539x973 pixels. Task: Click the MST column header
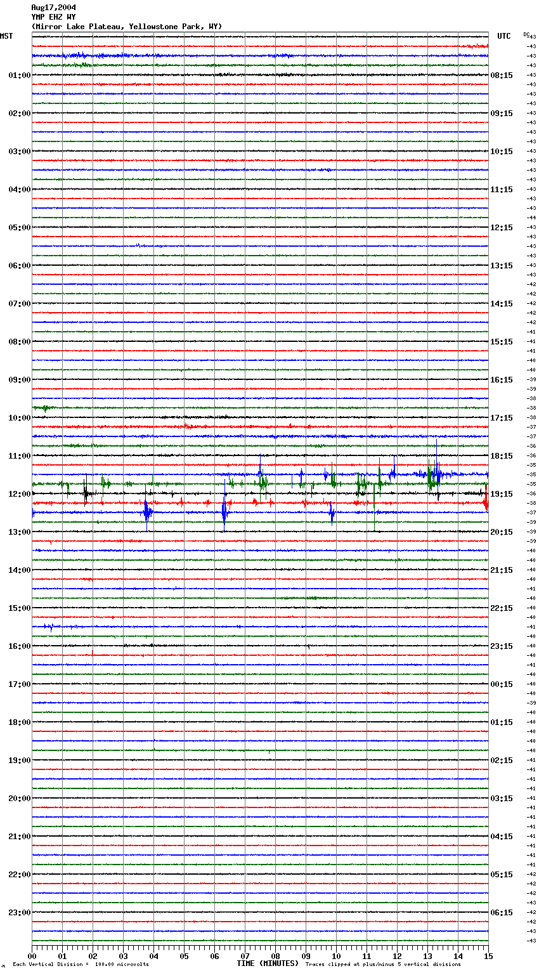coord(6,36)
